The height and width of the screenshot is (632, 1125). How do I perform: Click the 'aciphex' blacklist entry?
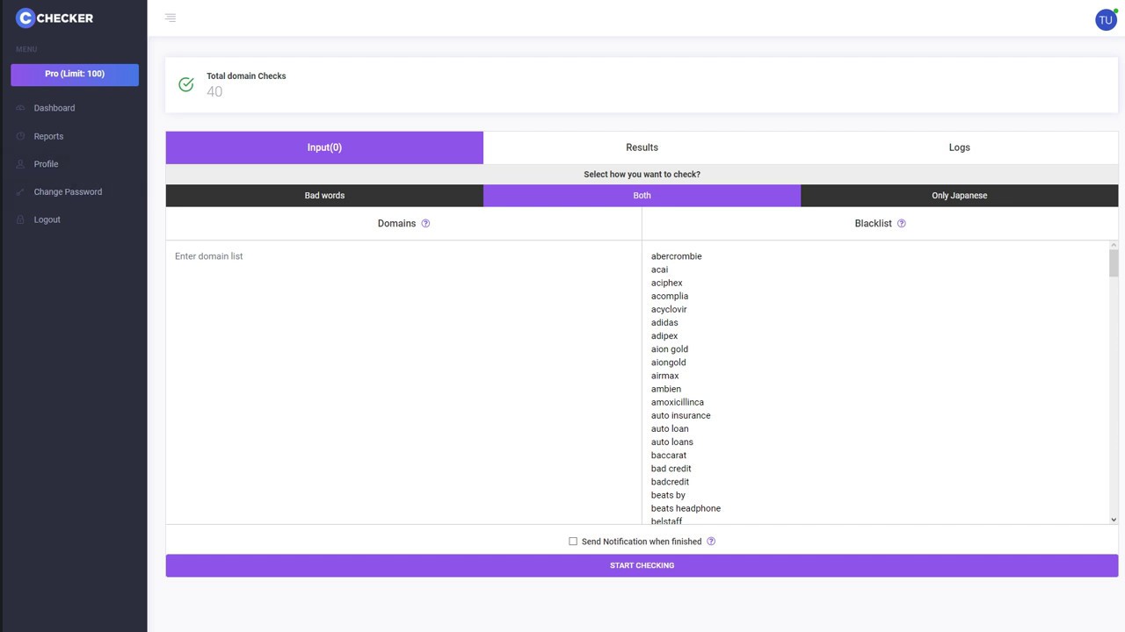pos(667,283)
